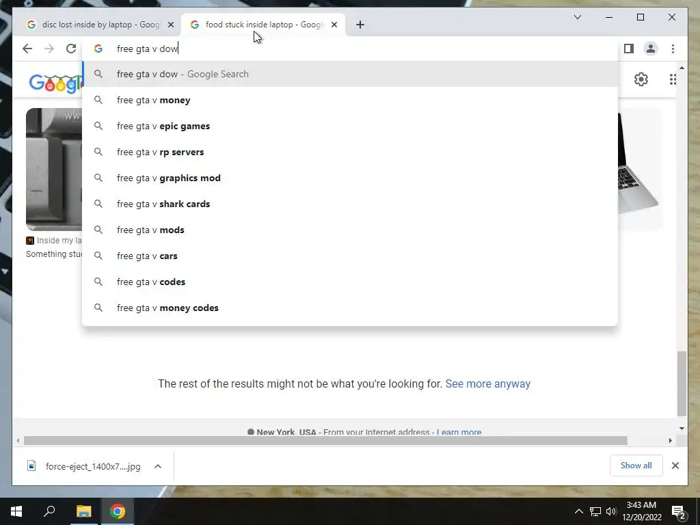Switch to 'disc lost inside by laptop' tab
The height and width of the screenshot is (525, 700).
pyautogui.click(x=100, y=25)
